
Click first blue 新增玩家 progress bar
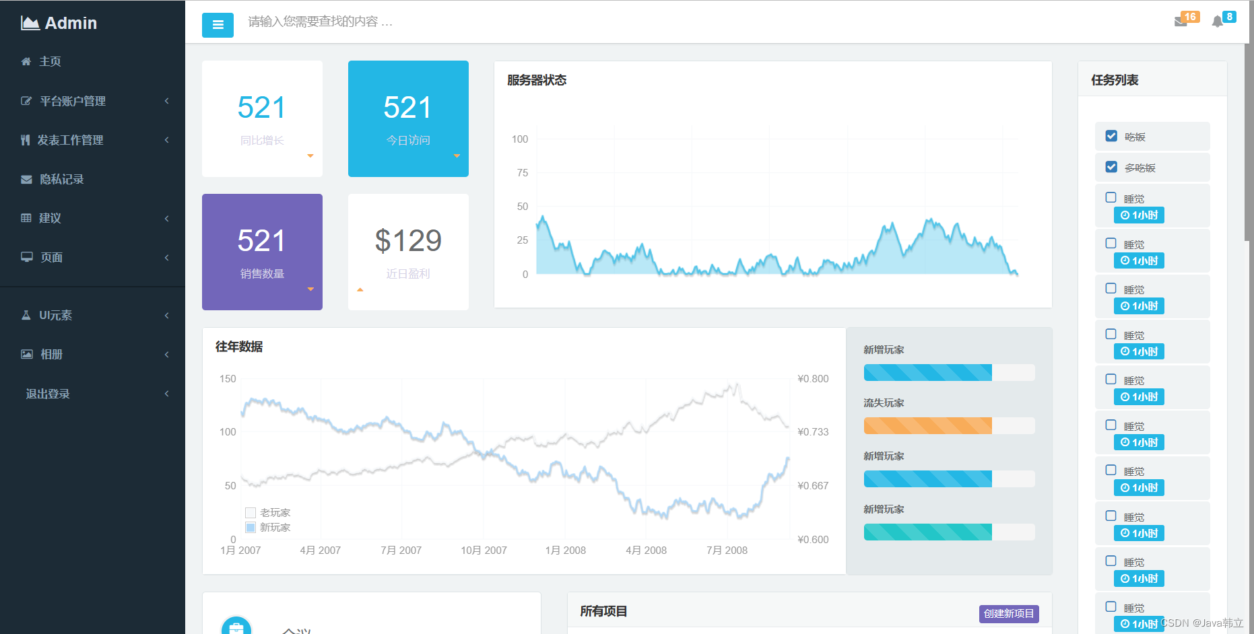(x=949, y=372)
